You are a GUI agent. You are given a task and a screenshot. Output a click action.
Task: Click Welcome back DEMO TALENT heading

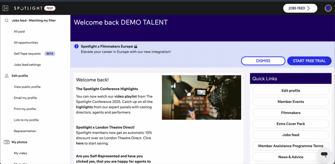[121, 23]
